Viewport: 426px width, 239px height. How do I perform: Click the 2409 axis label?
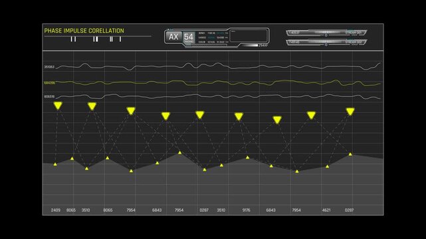[x=56, y=210]
